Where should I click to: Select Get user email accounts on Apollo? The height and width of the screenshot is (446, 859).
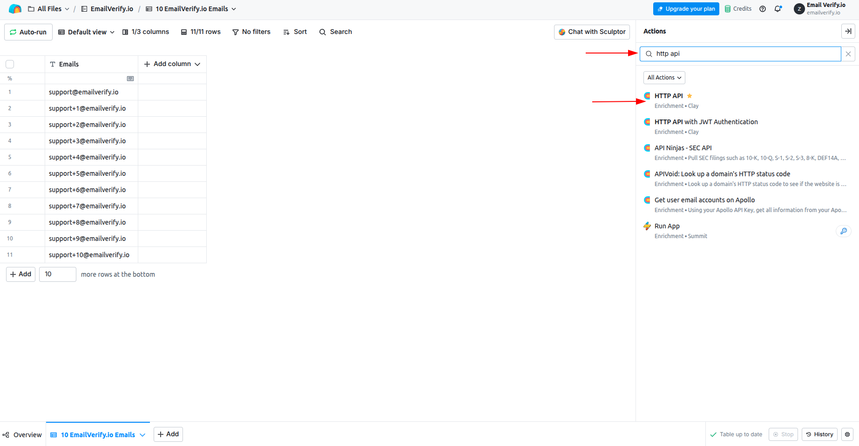[747, 205]
